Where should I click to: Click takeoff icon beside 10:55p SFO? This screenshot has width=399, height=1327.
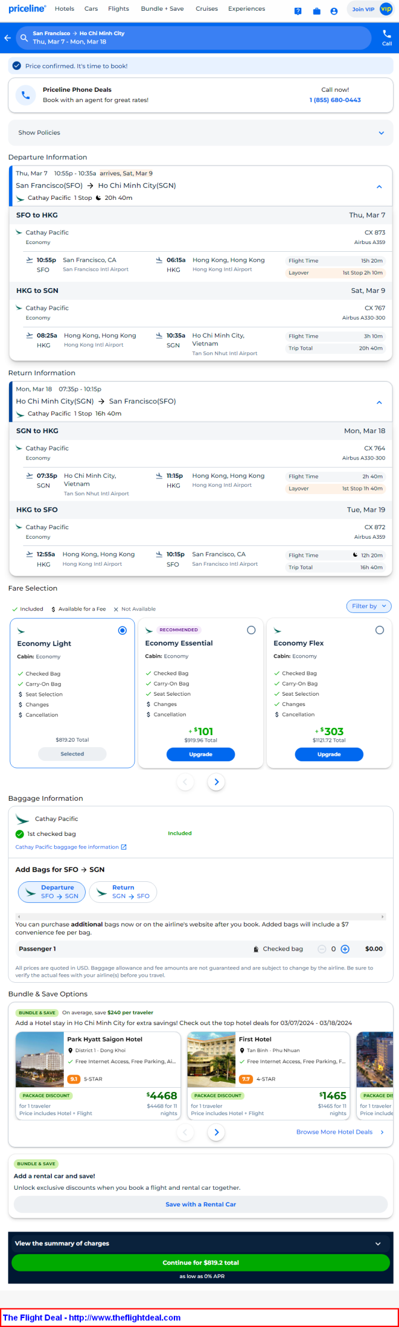[x=30, y=260]
